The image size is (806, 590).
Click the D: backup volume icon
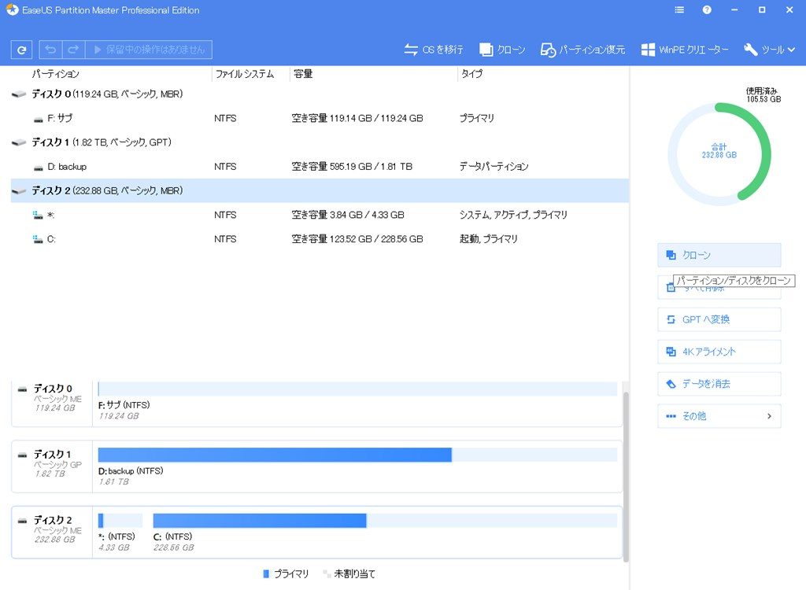tap(38, 168)
